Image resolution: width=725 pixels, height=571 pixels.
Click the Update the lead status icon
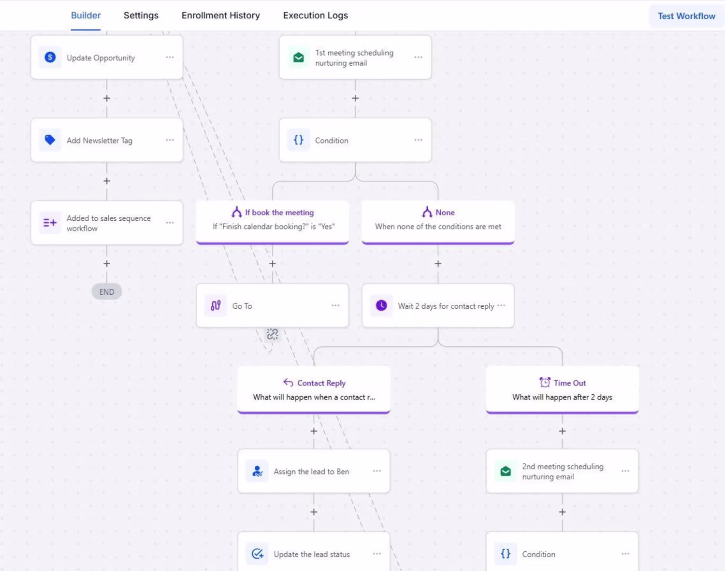[257, 554]
